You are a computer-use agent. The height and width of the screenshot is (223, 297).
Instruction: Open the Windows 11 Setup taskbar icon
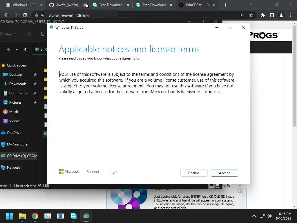[86, 216]
